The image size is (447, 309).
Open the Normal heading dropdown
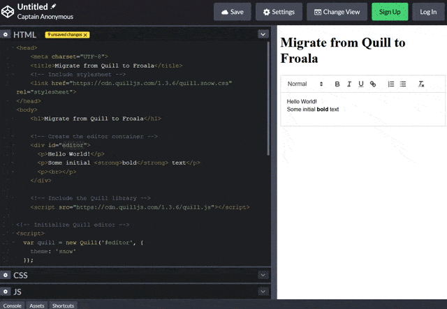(x=305, y=84)
